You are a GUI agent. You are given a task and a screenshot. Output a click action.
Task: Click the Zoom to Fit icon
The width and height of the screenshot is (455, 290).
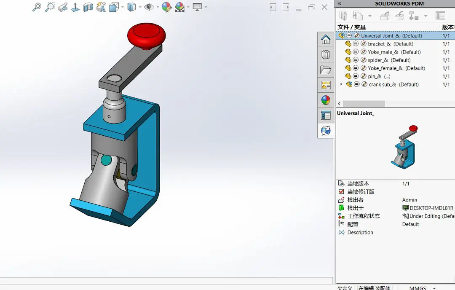click(37, 7)
